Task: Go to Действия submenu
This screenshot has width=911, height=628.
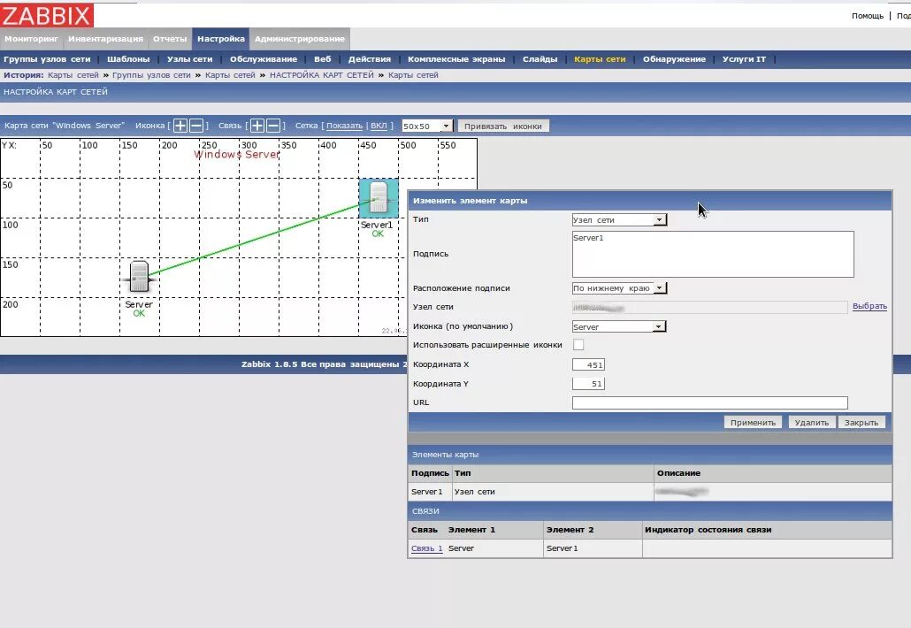Action: point(370,58)
